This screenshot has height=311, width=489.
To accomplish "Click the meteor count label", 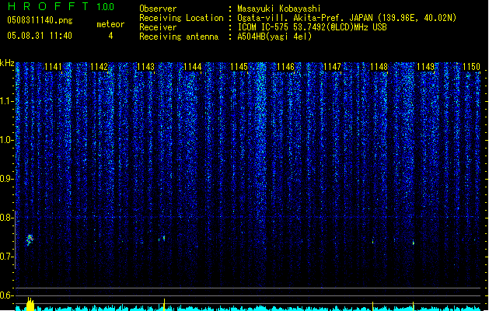I will 110,24.
